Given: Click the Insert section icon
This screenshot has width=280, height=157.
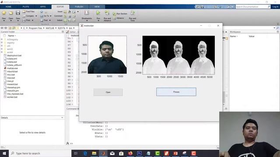Looking at the screenshot, I should [x=65, y=12].
